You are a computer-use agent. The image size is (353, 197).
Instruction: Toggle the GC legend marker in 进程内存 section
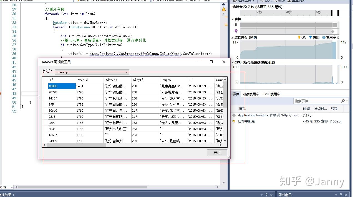pyautogui.click(x=299, y=37)
